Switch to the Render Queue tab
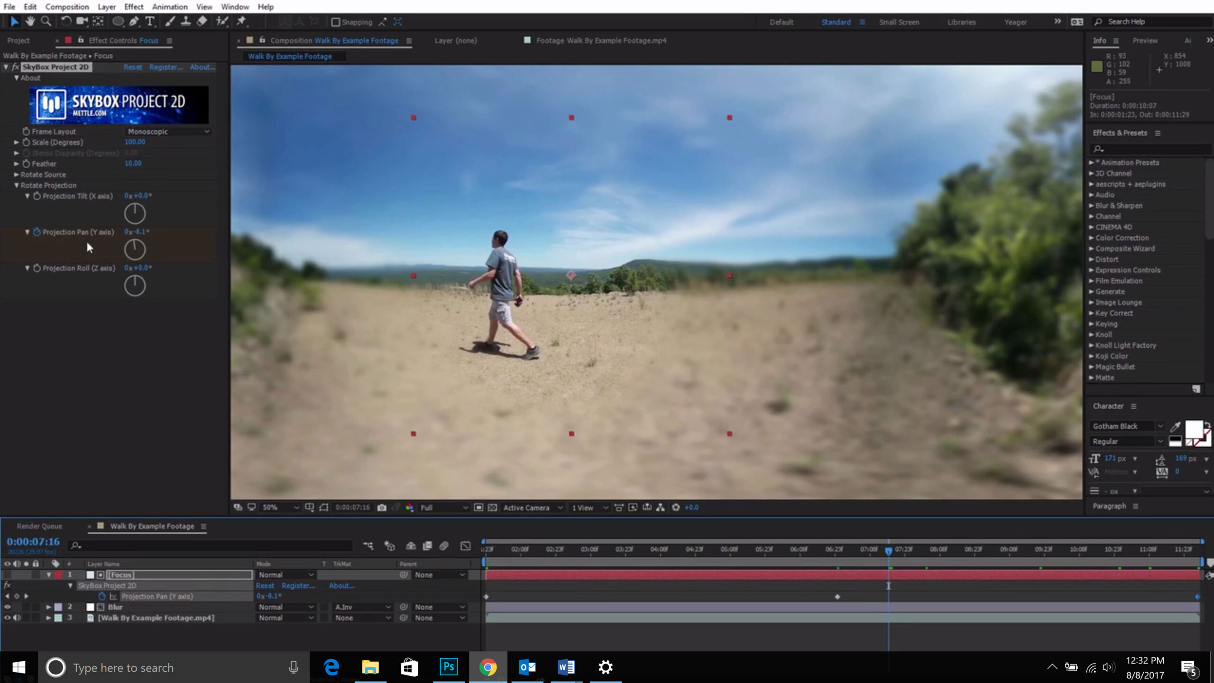The height and width of the screenshot is (683, 1214). tap(39, 526)
